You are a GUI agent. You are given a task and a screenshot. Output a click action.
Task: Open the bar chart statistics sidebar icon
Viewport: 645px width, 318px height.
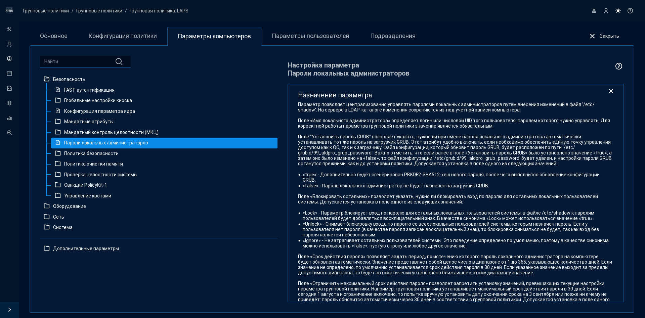pos(9,118)
